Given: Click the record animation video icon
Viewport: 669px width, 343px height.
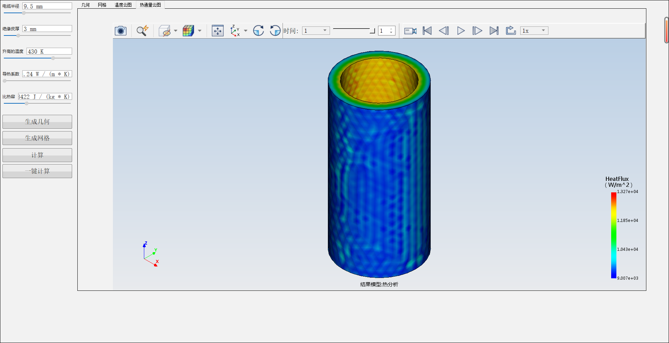Looking at the screenshot, I should (410, 31).
